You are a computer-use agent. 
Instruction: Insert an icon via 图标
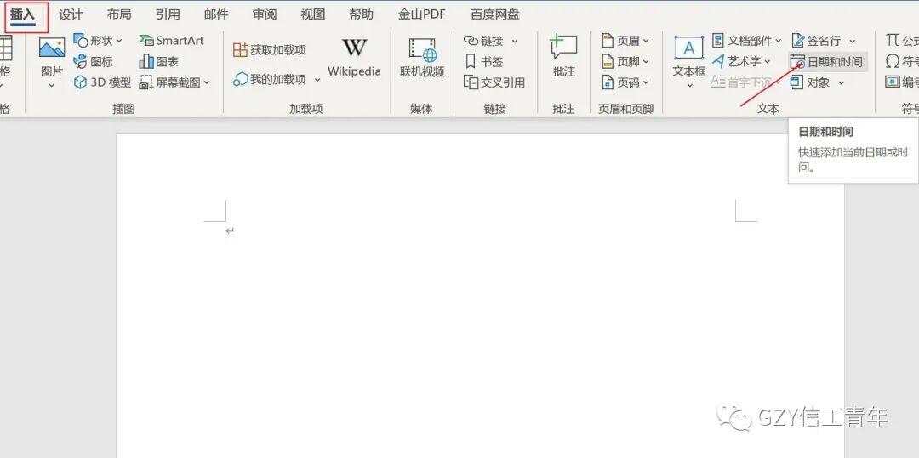click(x=94, y=61)
